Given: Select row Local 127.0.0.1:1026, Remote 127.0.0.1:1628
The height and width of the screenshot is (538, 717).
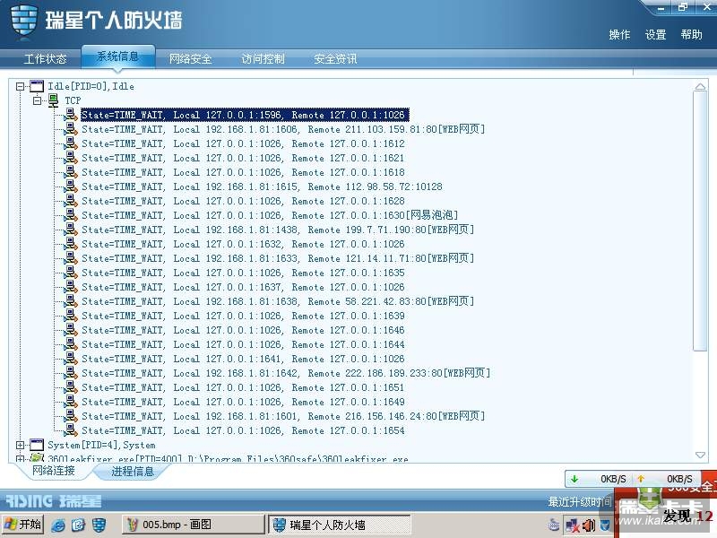Looking at the screenshot, I should pyautogui.click(x=243, y=201).
